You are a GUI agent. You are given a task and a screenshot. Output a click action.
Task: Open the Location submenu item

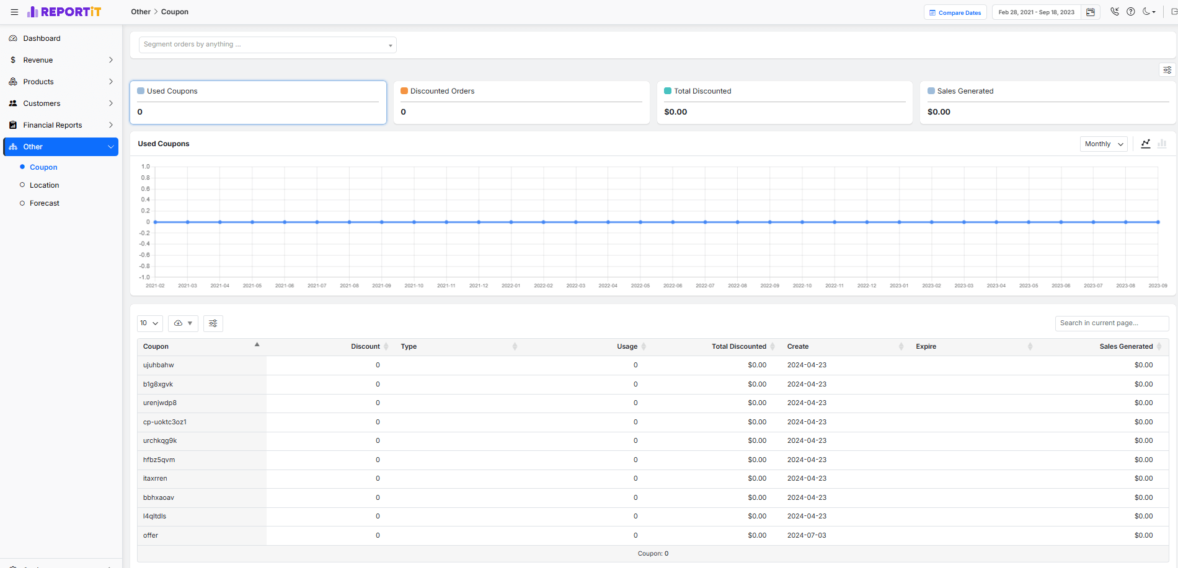pos(45,185)
